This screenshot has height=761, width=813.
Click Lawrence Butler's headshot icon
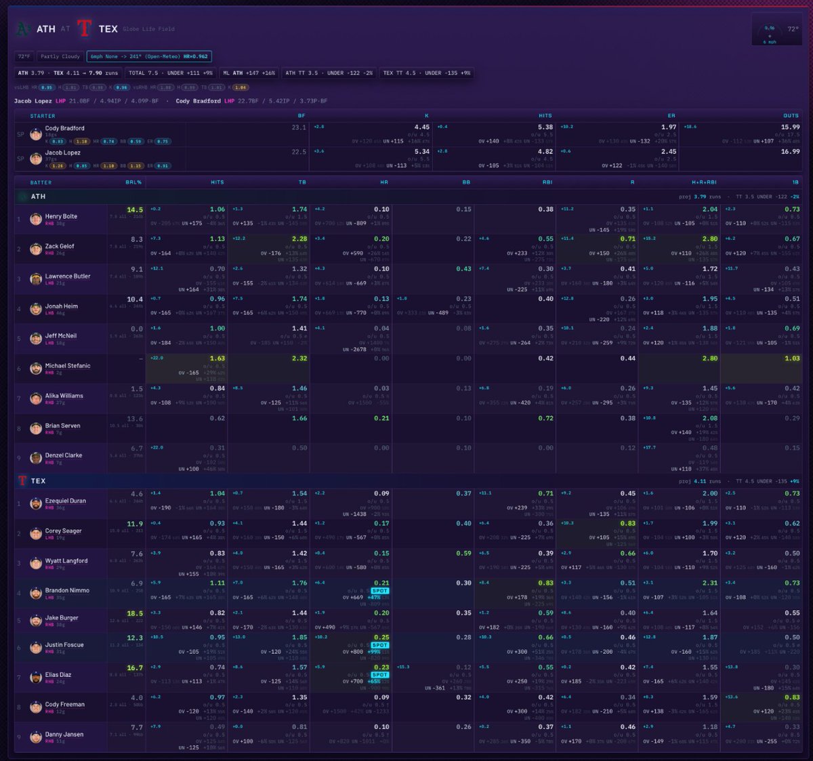[x=36, y=279]
